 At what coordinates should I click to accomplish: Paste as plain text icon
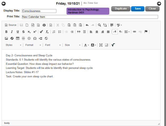pos(75,25)
